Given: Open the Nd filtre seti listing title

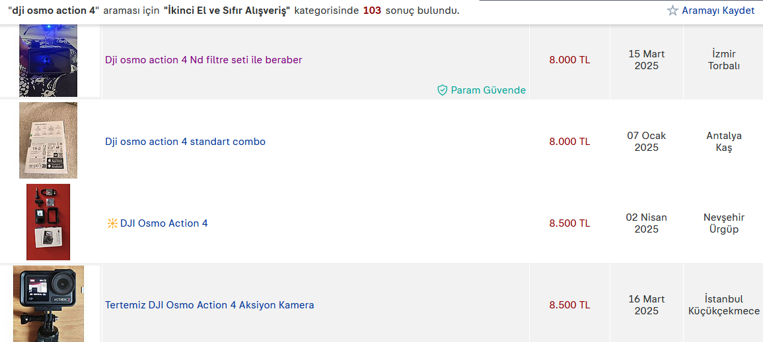Looking at the screenshot, I should click(203, 60).
